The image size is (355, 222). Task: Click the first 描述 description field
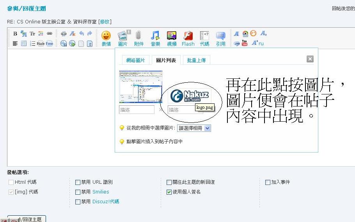(137, 110)
